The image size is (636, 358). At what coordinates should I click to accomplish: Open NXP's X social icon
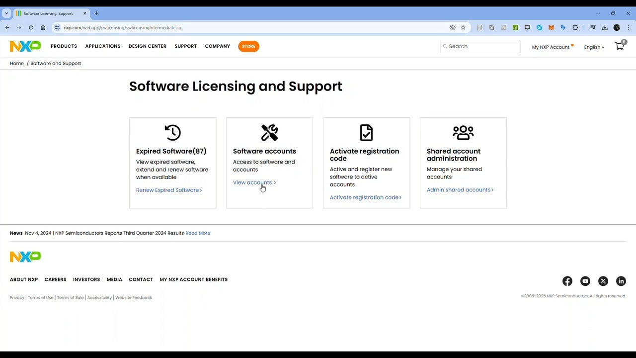point(603,281)
